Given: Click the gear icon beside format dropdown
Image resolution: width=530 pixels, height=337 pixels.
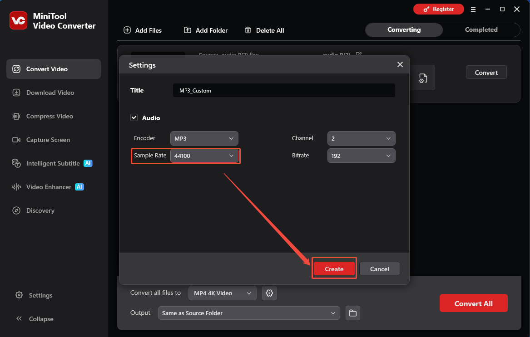Looking at the screenshot, I should click(x=269, y=293).
